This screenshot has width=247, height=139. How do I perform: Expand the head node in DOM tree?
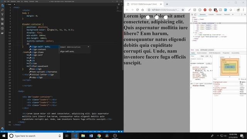(x=192, y=19)
